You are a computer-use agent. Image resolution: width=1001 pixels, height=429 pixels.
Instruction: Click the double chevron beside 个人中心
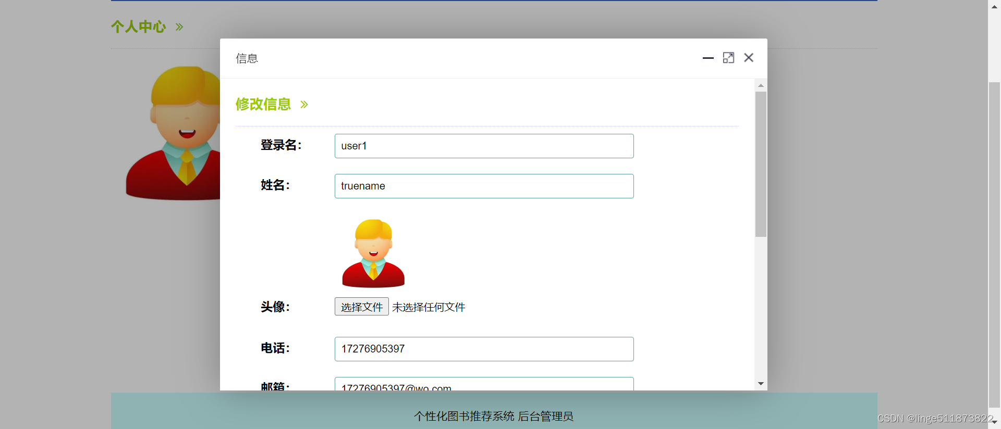179,27
